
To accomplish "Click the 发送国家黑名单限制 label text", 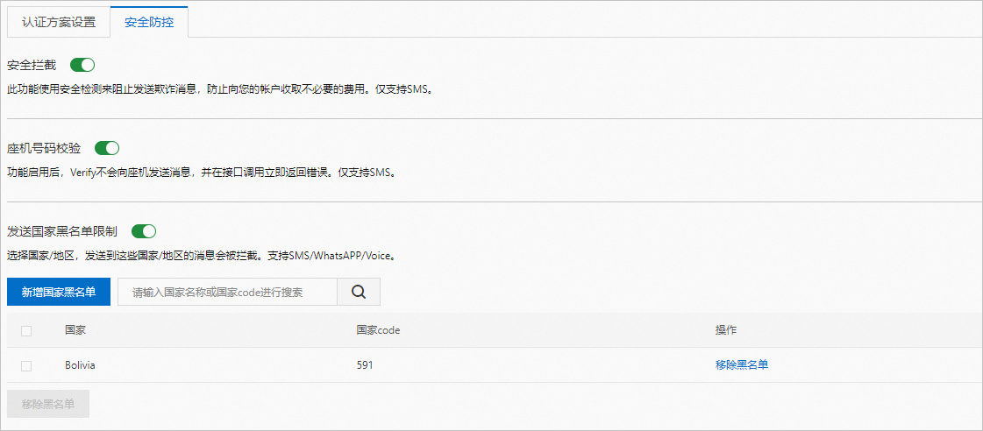I will click(62, 231).
